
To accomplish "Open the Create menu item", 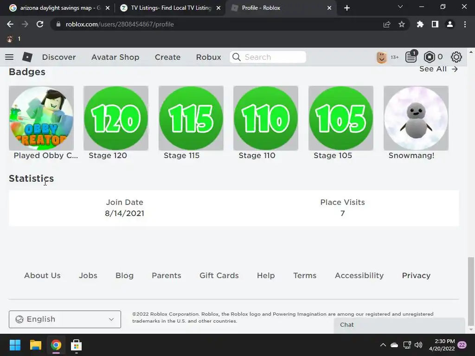I will (167, 57).
